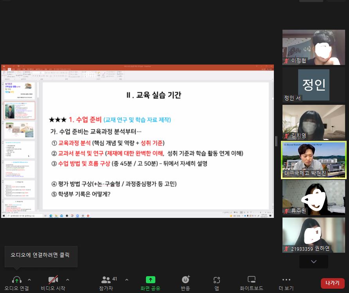Expand audio options arrow beside headphone
Viewport: 349px width, 293px height.
point(29,280)
